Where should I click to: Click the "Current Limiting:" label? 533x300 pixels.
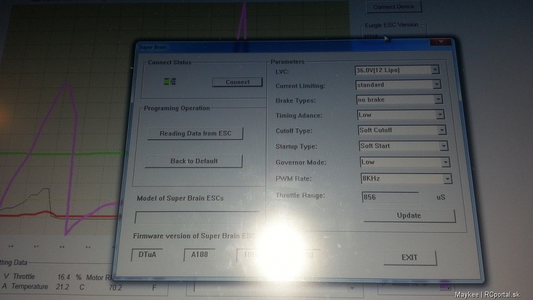tap(300, 86)
